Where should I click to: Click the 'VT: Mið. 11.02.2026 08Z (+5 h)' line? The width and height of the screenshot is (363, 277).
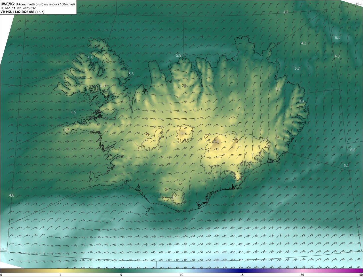(22, 12)
